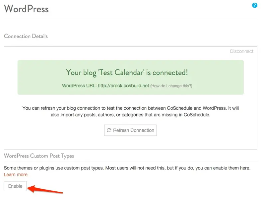The height and width of the screenshot is (198, 261).
Task: Click the sentence about refreshing your blog connection
Action: (124, 108)
